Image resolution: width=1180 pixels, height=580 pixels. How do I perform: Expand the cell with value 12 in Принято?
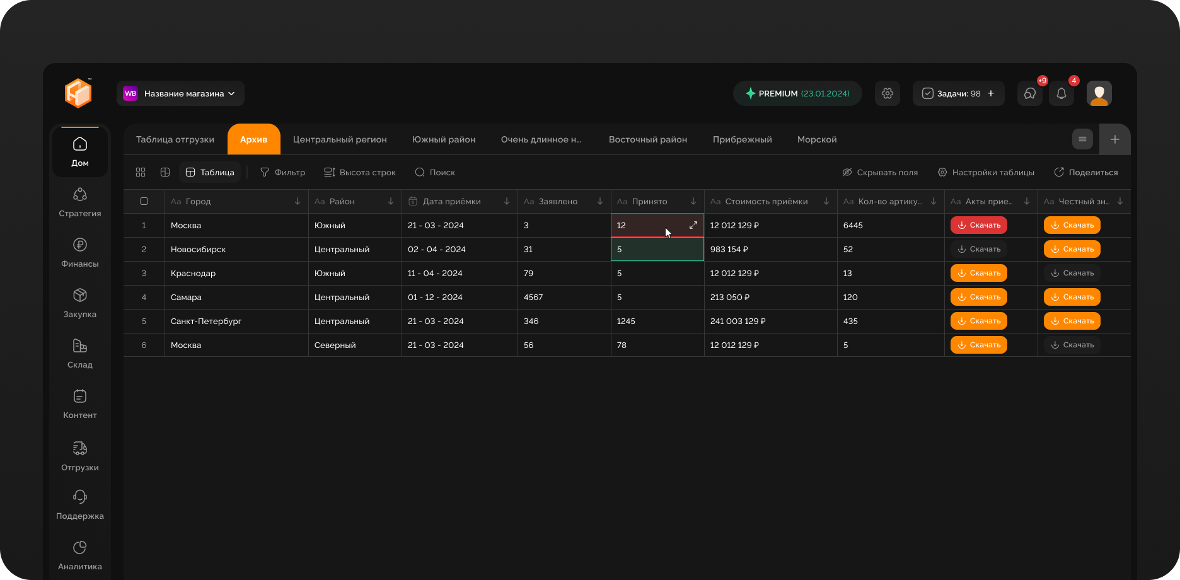tap(693, 225)
